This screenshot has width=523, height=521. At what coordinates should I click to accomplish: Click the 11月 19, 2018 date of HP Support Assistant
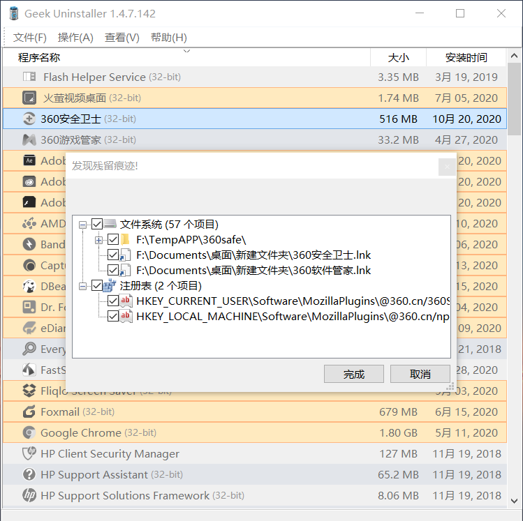coord(467,474)
